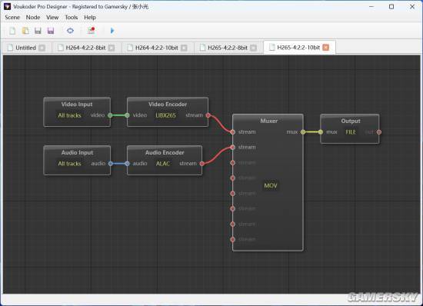The height and width of the screenshot is (306, 423).
Task: Click the LIBX265 encoder label
Action: pyautogui.click(x=165, y=115)
